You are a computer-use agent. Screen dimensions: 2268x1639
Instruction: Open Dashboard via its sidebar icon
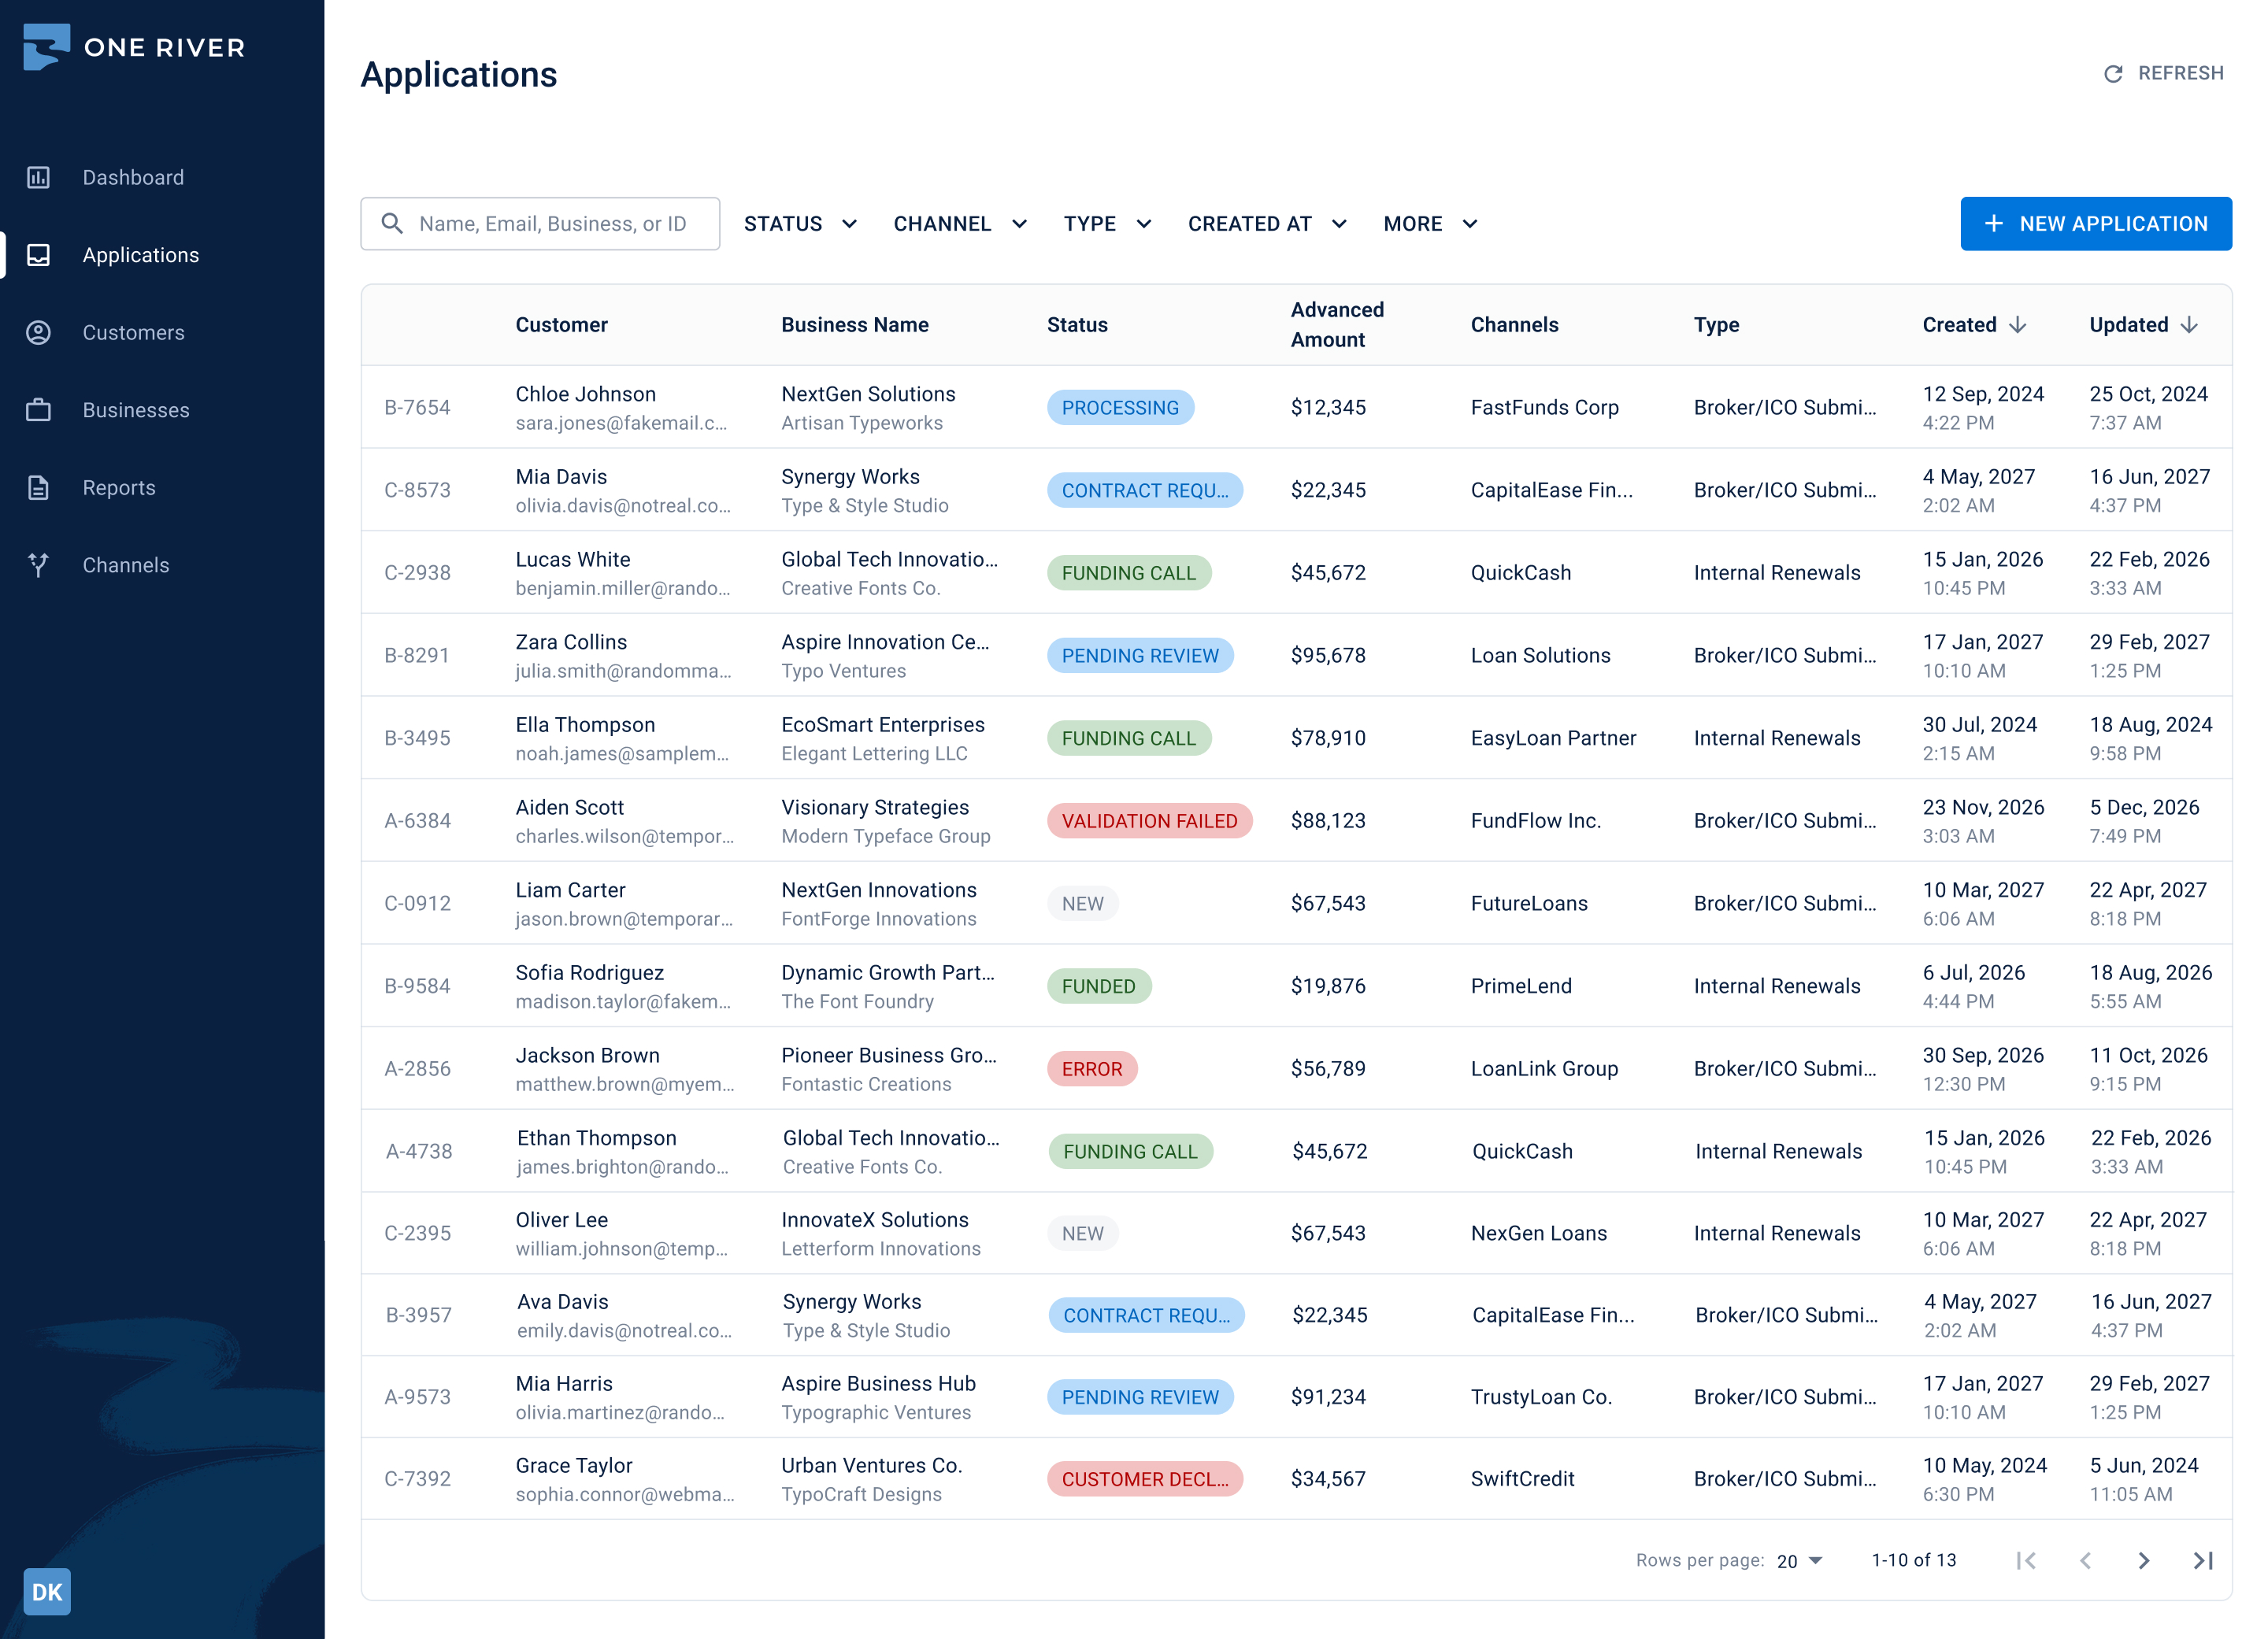pyautogui.click(x=38, y=178)
